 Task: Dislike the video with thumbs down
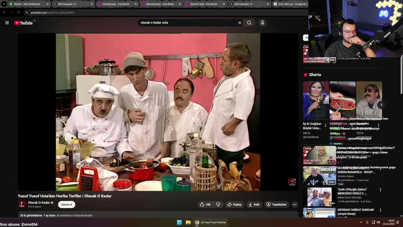(218, 205)
